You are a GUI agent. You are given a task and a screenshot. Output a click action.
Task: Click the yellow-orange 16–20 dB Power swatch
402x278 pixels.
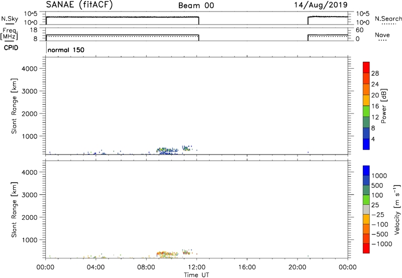coord(366,100)
